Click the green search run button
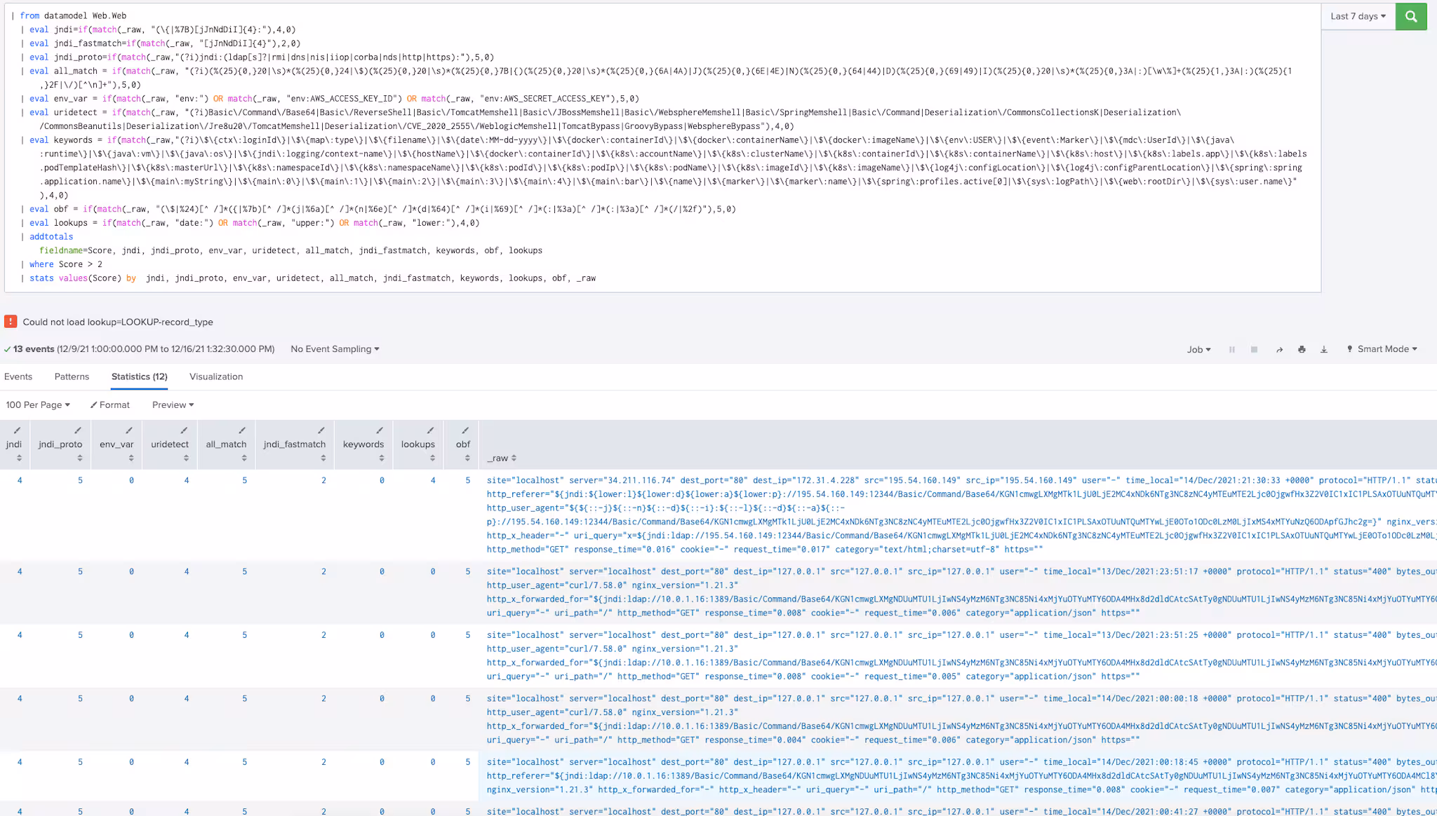Screen dimensions: 1437x816 pos(1411,16)
